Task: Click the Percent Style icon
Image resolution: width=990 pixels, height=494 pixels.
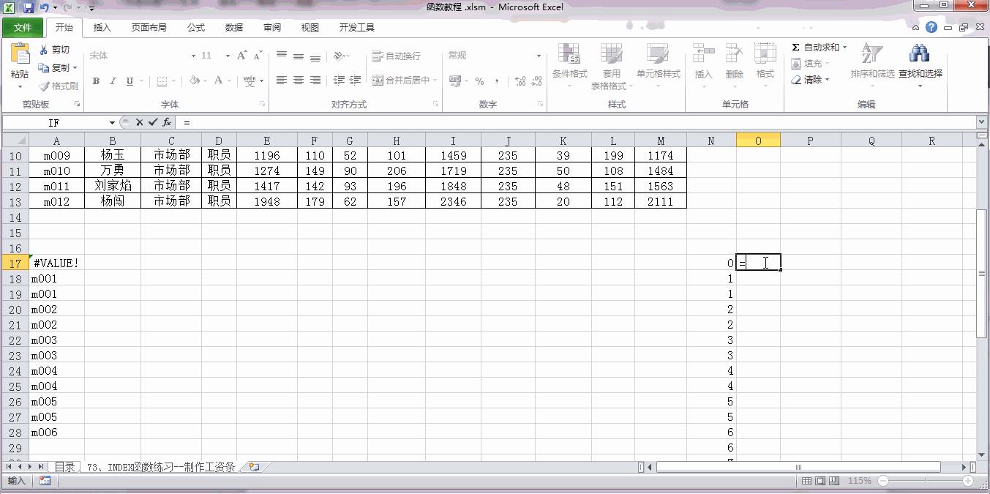Action: 479,79
